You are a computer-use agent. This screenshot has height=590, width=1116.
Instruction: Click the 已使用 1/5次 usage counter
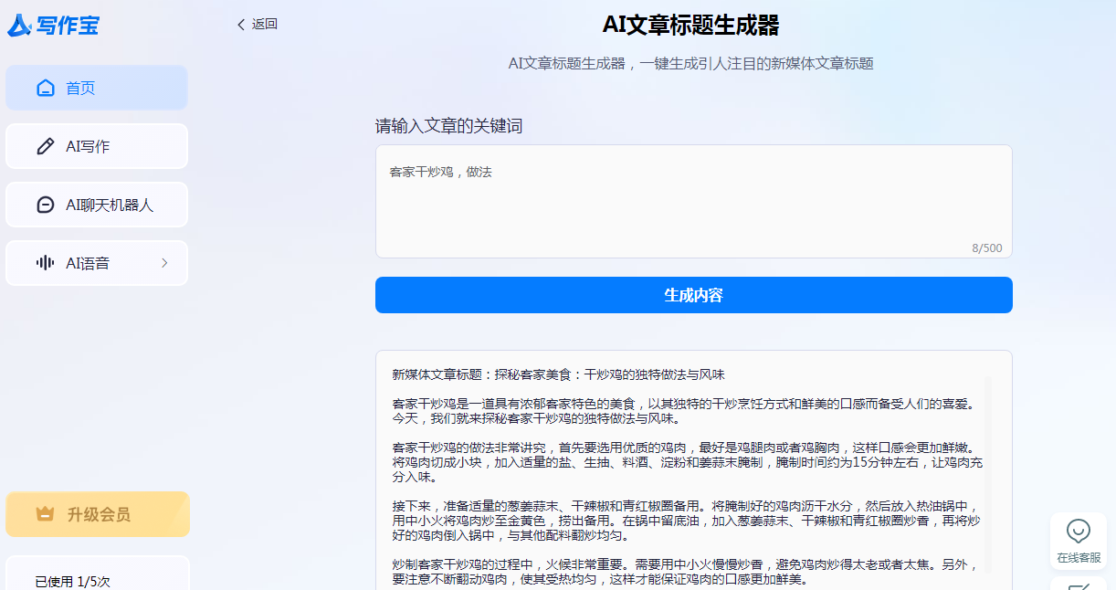point(72,581)
